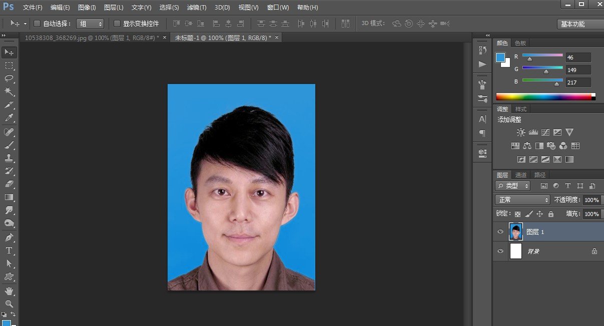Click the R value input field
The image size is (604, 326).
coord(578,57)
